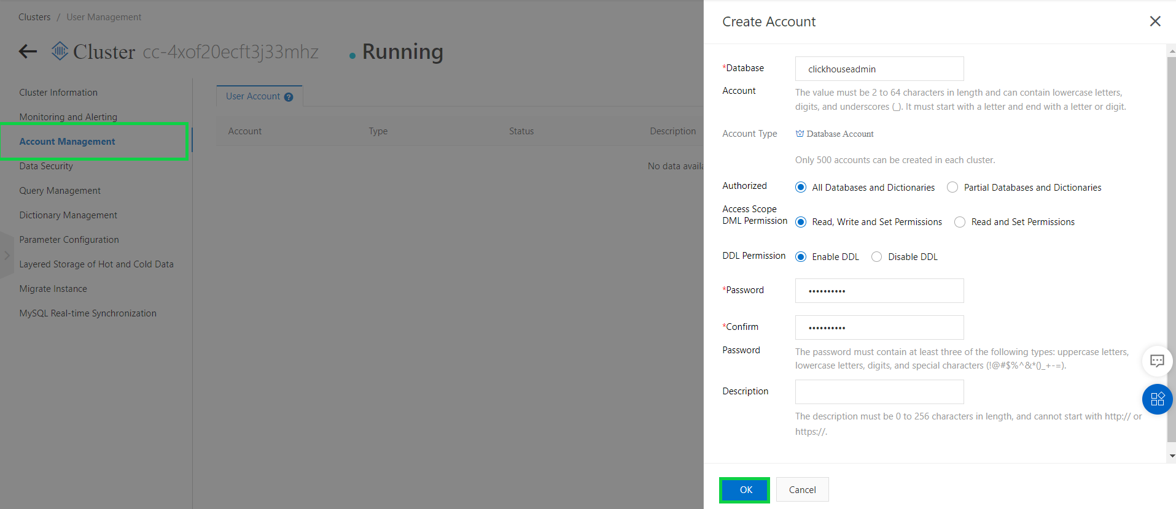Click the Password input field
The height and width of the screenshot is (509, 1176).
click(x=879, y=291)
